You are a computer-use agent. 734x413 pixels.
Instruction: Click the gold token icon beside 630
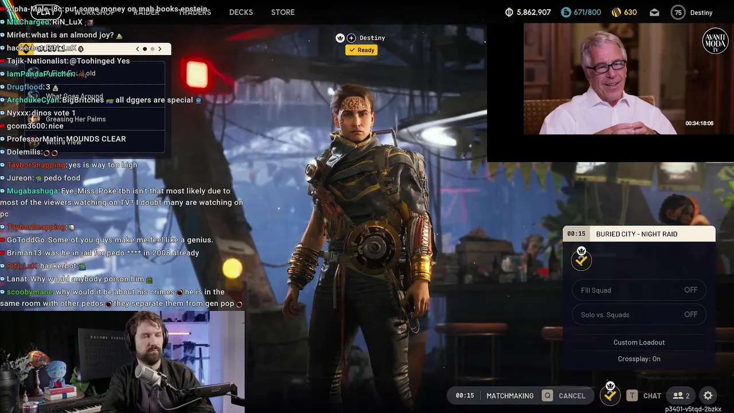[616, 12]
